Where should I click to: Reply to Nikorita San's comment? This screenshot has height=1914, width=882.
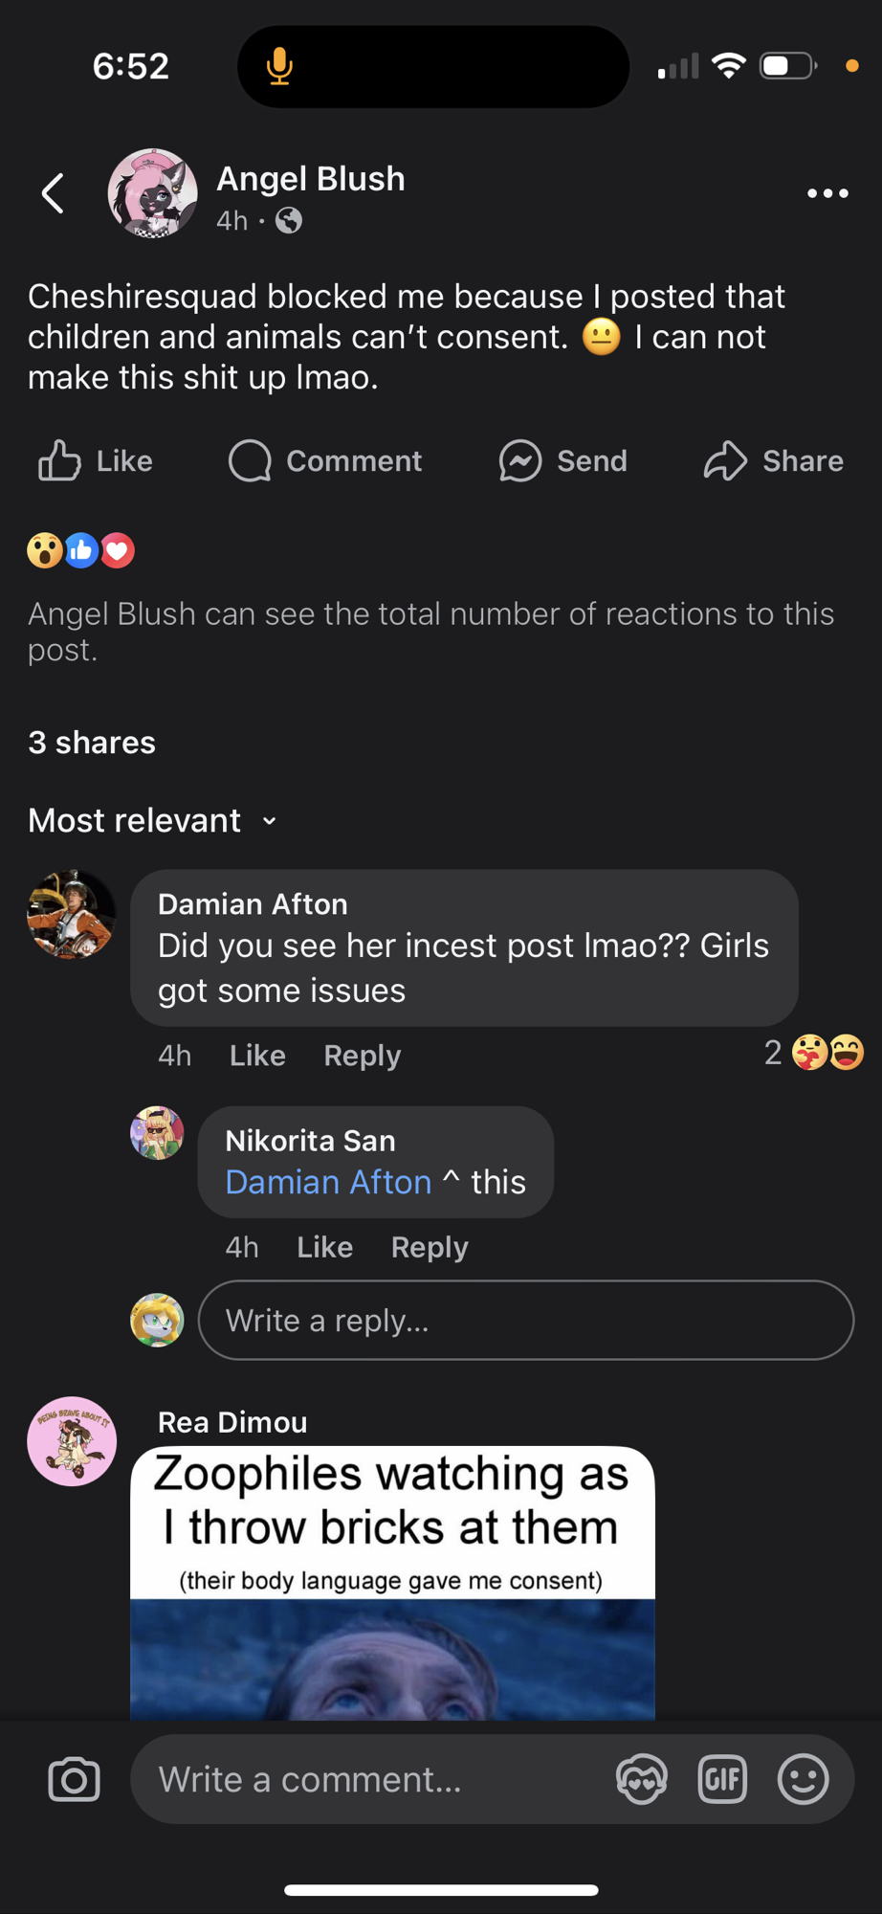point(430,1247)
